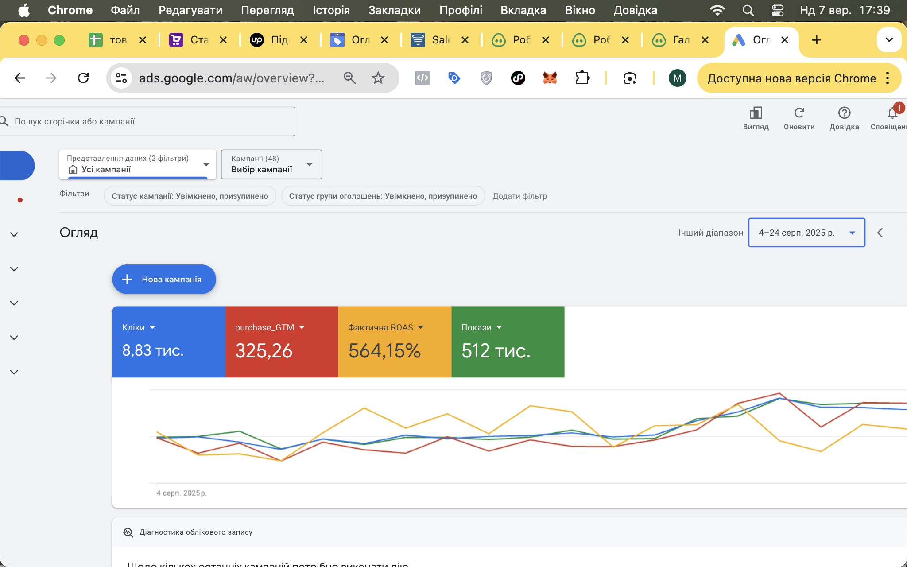Click the browser reload page icon
Image resolution: width=907 pixels, height=567 pixels.
(83, 78)
